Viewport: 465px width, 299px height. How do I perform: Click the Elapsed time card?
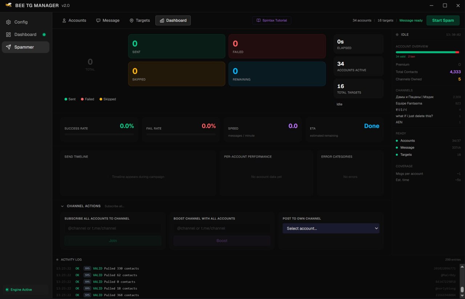[x=359, y=44]
